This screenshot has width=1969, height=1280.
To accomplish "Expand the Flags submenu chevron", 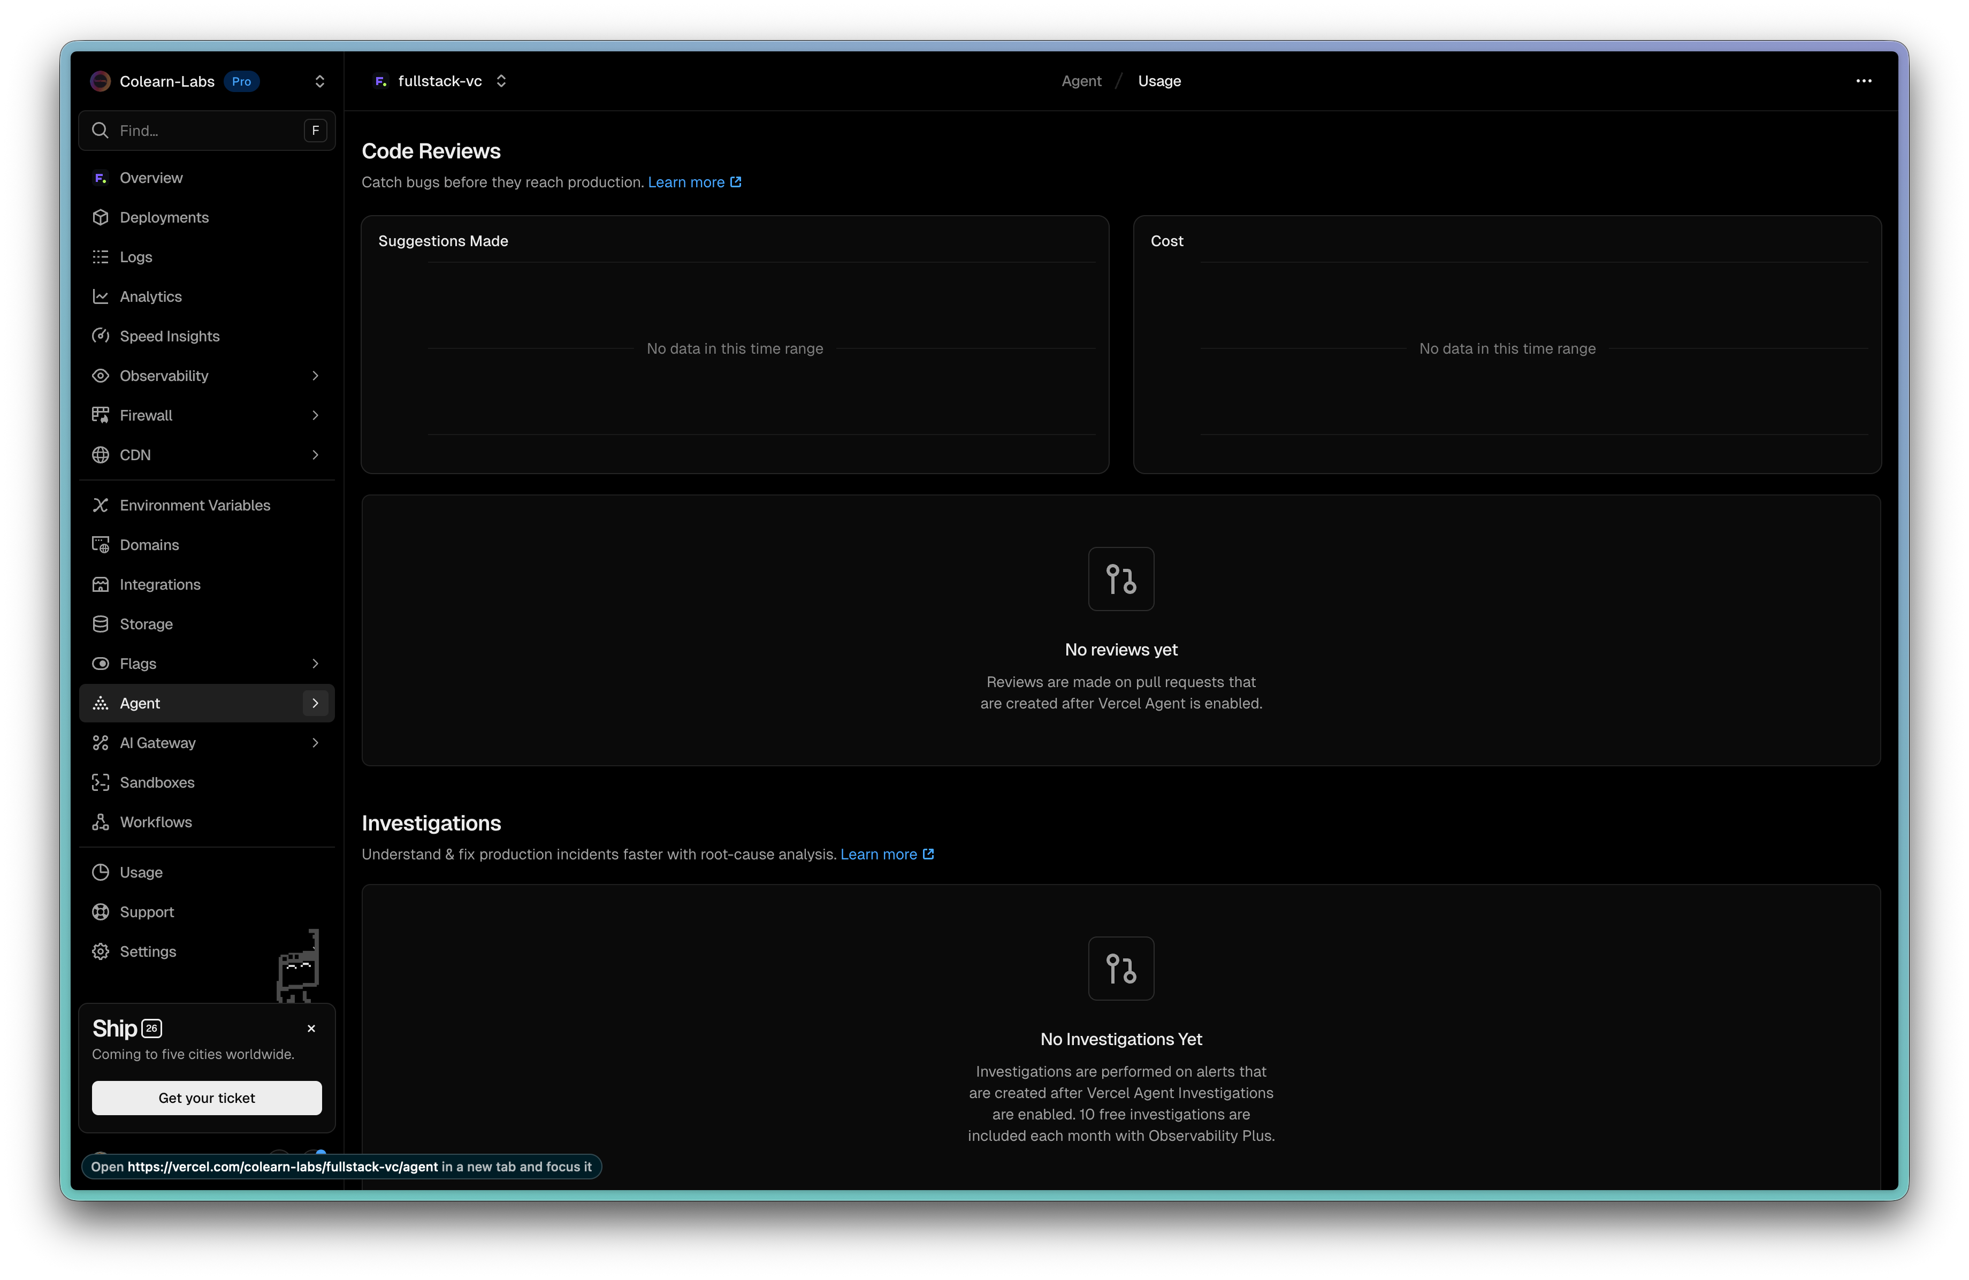I will click(x=315, y=664).
